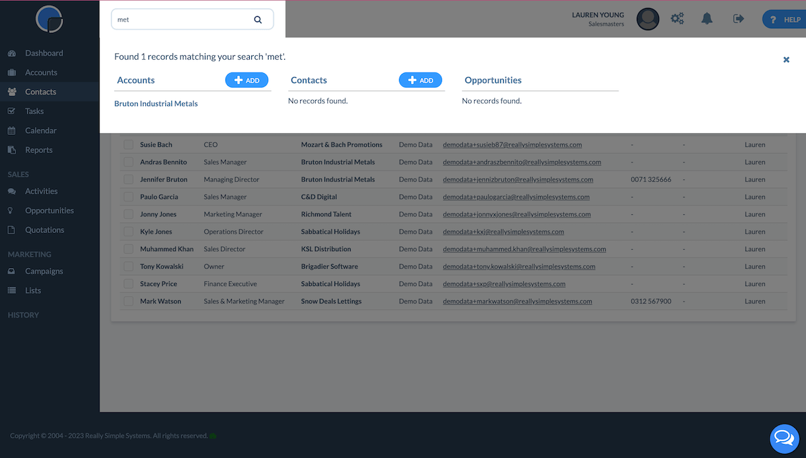Screen dimensions: 806x458
Task: Add a new account from search results
Action: pos(247,80)
